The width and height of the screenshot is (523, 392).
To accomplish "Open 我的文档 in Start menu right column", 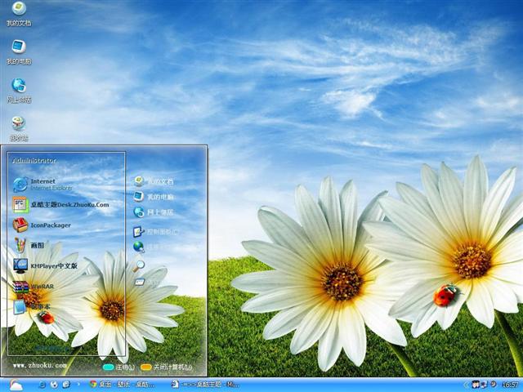I will [x=154, y=181].
